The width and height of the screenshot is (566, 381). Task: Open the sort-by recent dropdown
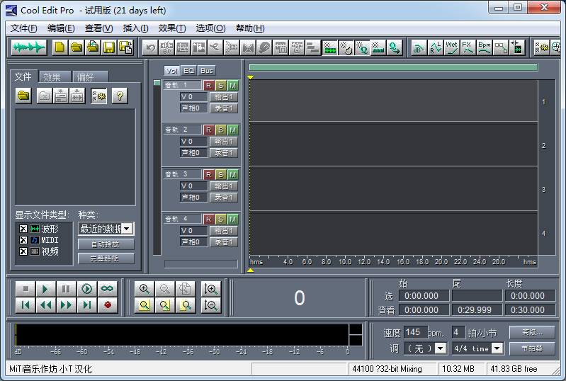126,229
